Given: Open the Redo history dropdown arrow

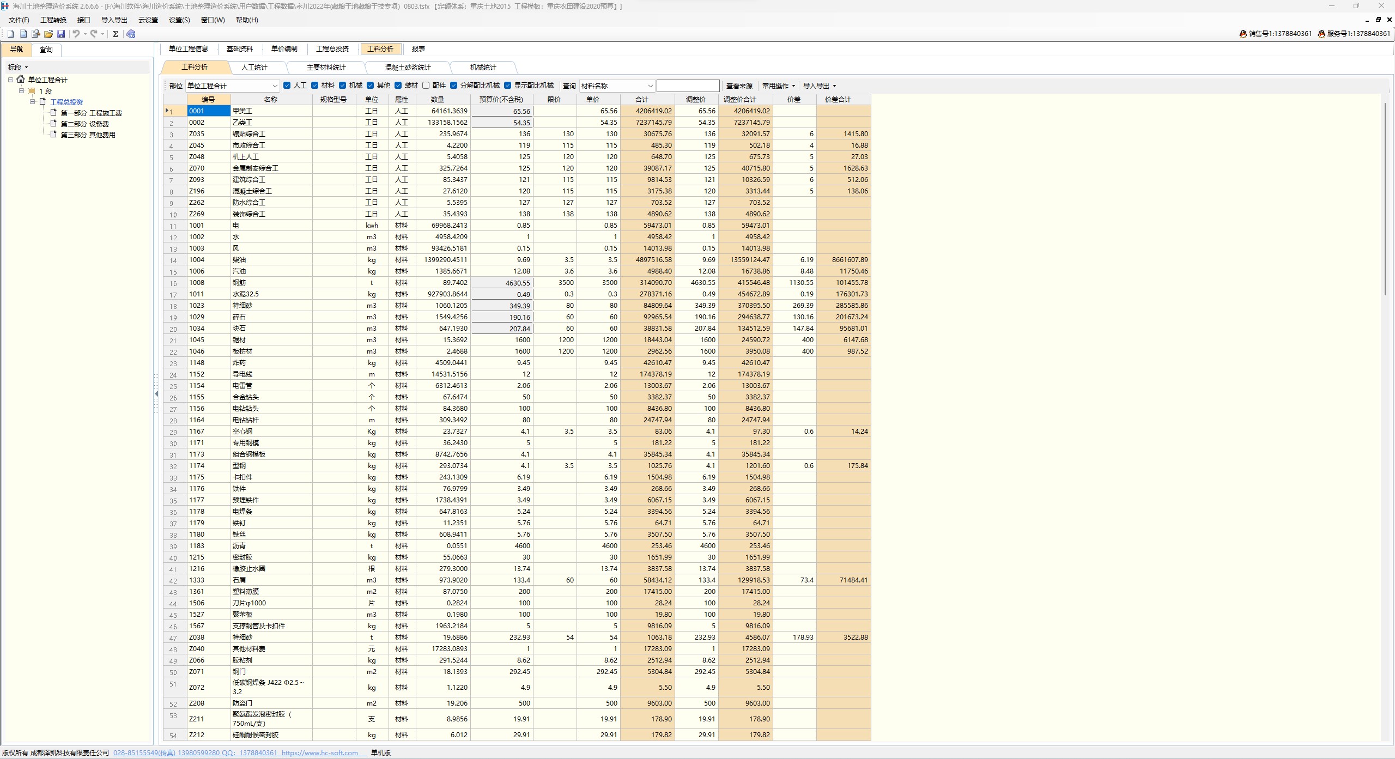Looking at the screenshot, I should [102, 34].
